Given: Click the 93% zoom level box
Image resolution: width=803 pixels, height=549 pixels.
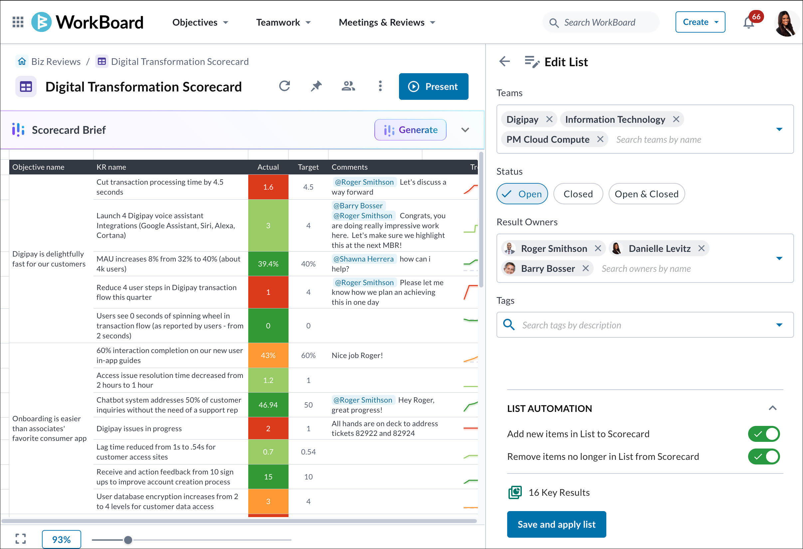Looking at the screenshot, I should pyautogui.click(x=62, y=539).
